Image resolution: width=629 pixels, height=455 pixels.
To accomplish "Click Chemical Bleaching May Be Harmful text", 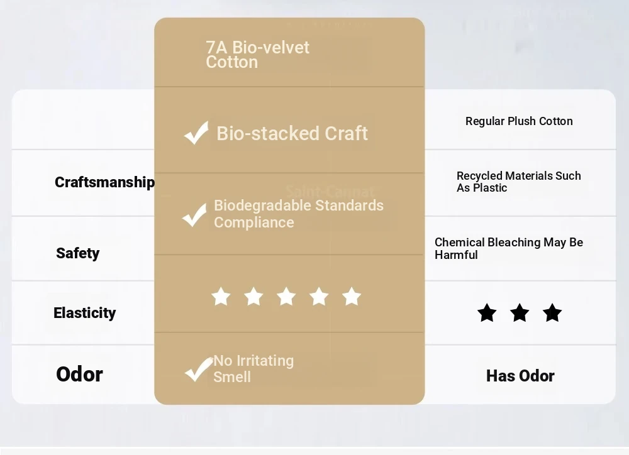I will (508, 248).
